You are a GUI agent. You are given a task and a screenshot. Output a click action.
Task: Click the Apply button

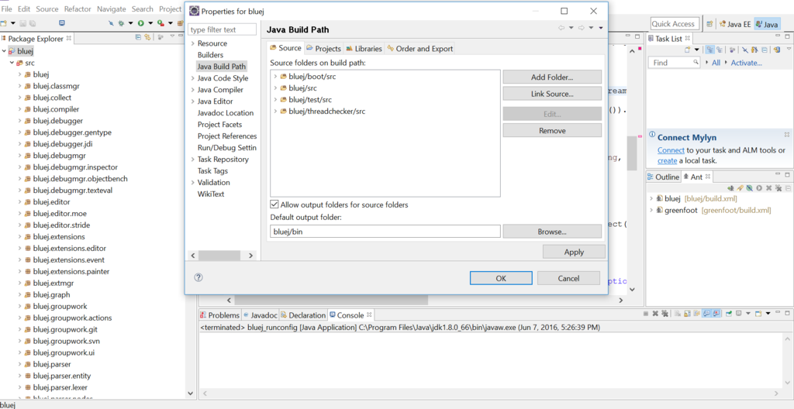(574, 252)
